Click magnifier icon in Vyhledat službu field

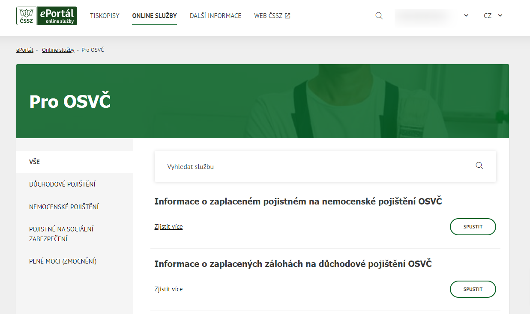coord(479,166)
